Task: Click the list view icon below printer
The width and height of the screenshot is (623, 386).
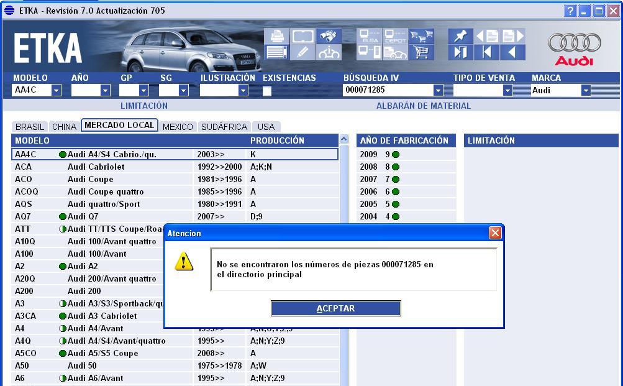Action: point(277,52)
